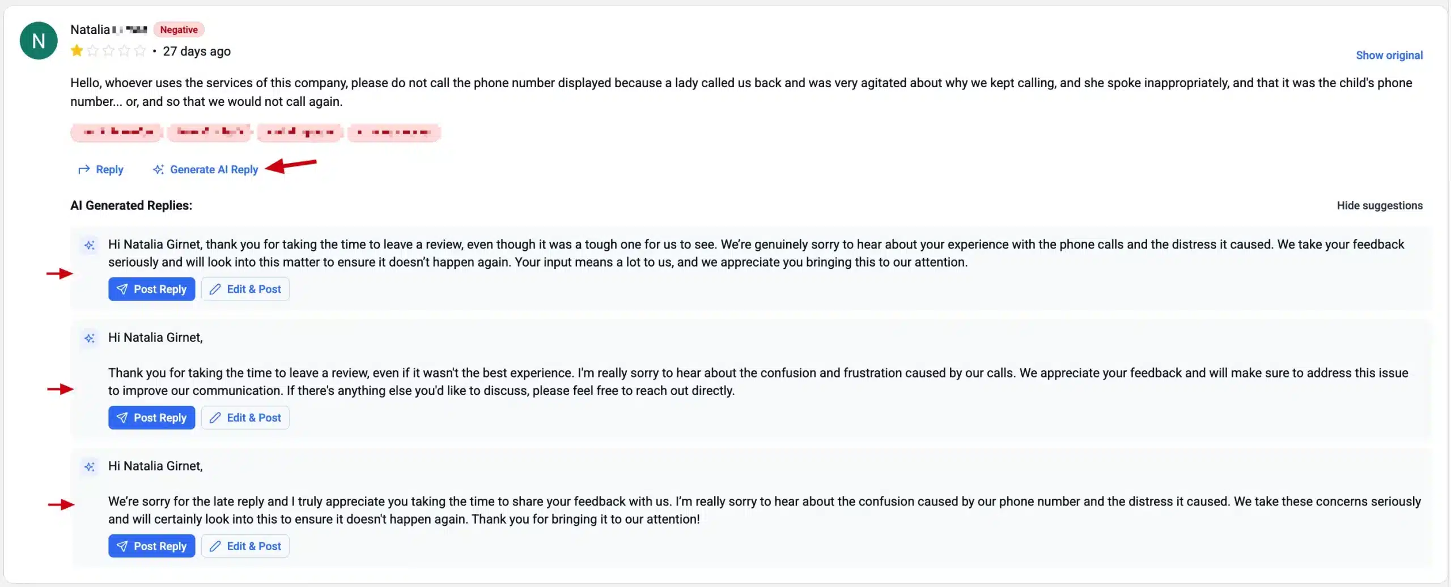Show original version of the review

click(1389, 55)
